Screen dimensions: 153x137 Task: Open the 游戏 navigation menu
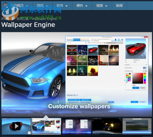[x=43, y=6]
